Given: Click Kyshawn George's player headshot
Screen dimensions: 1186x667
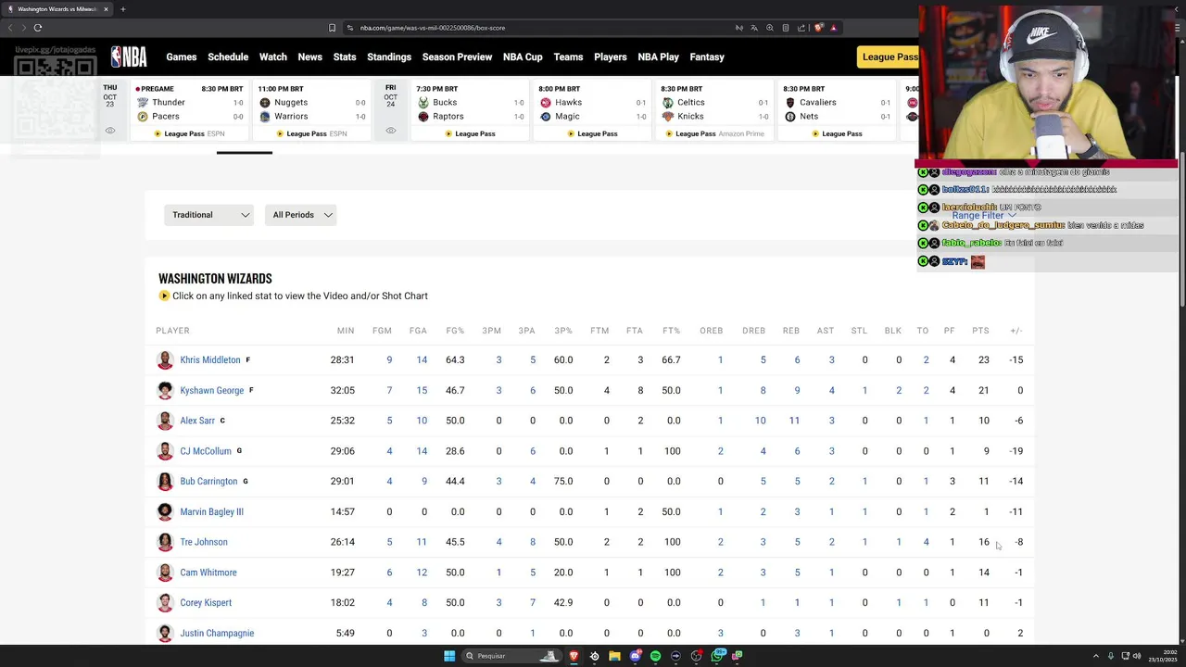Looking at the screenshot, I should pos(165,390).
